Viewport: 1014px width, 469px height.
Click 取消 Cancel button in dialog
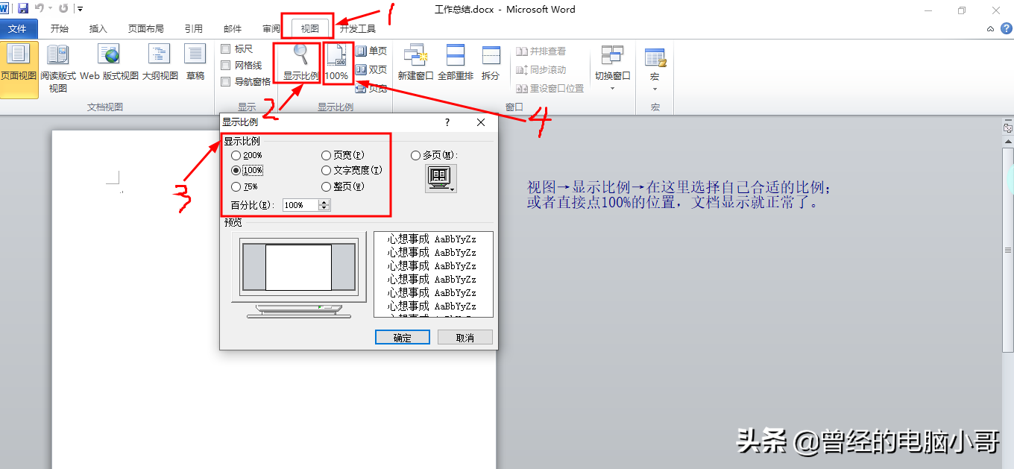465,337
